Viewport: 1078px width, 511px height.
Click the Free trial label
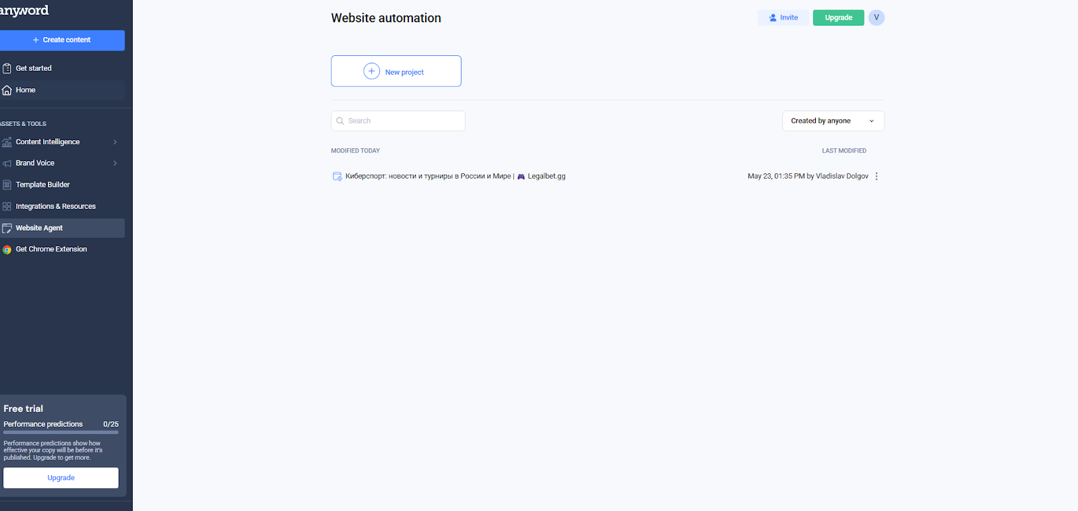tap(24, 409)
